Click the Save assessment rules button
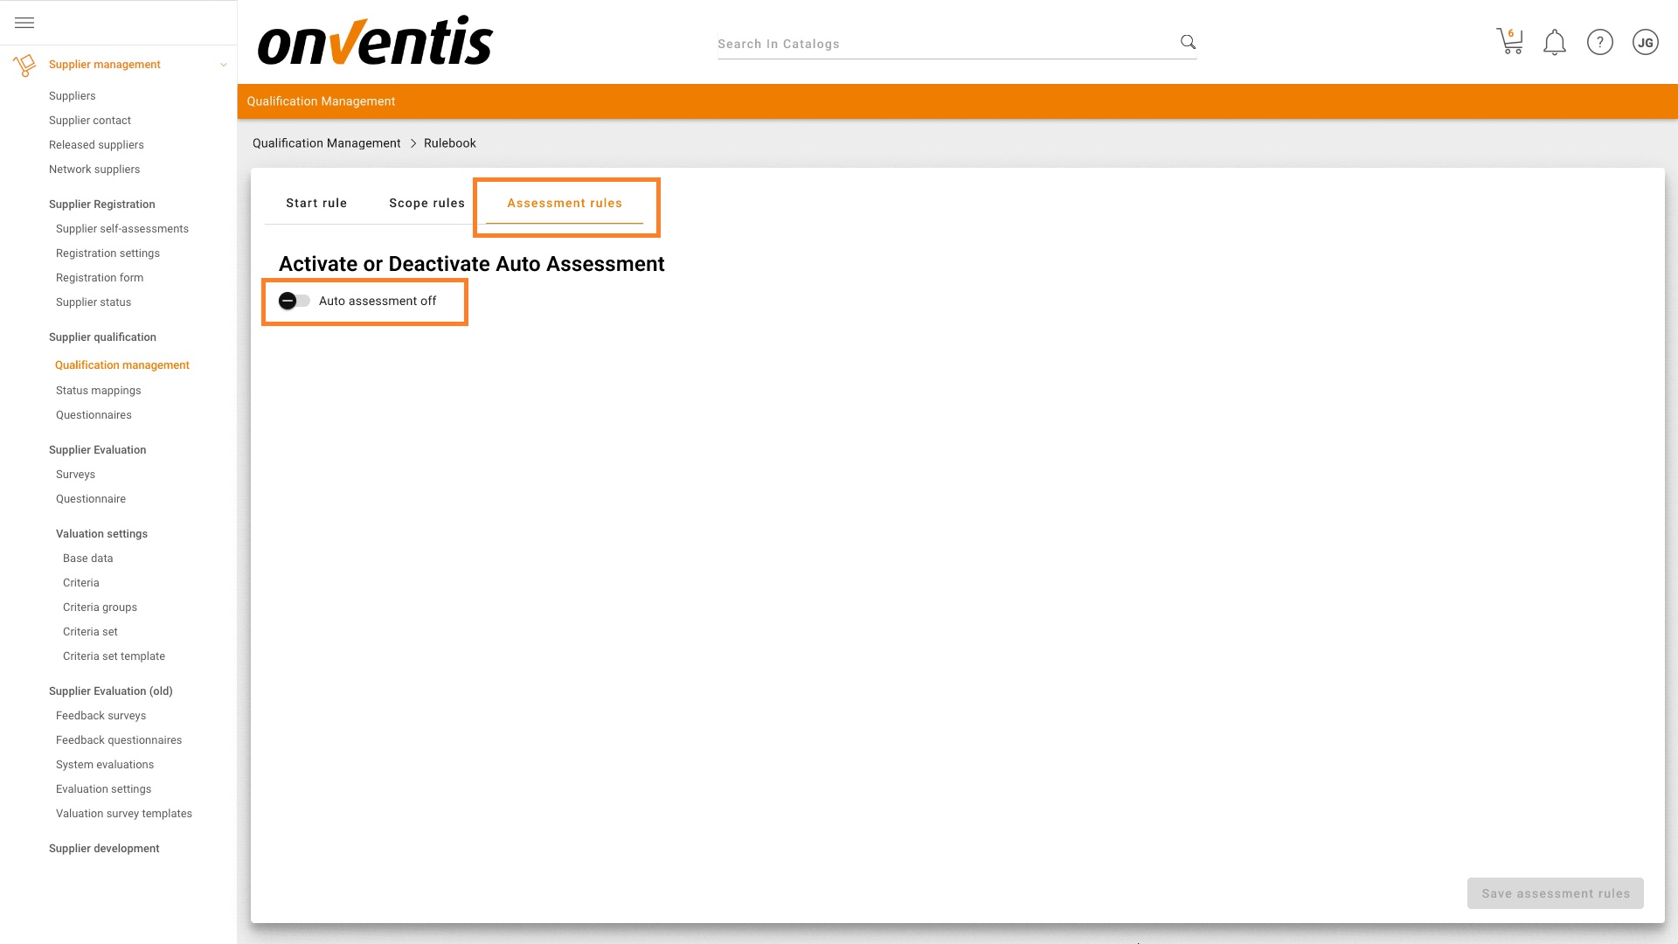The height and width of the screenshot is (944, 1678). coord(1555,893)
